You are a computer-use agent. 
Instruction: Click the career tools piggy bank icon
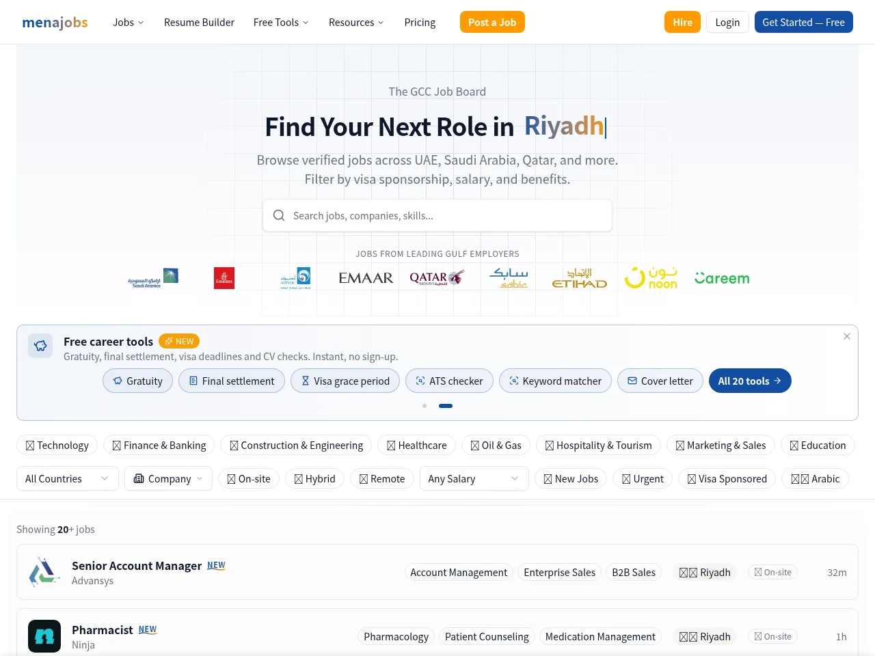(x=40, y=346)
